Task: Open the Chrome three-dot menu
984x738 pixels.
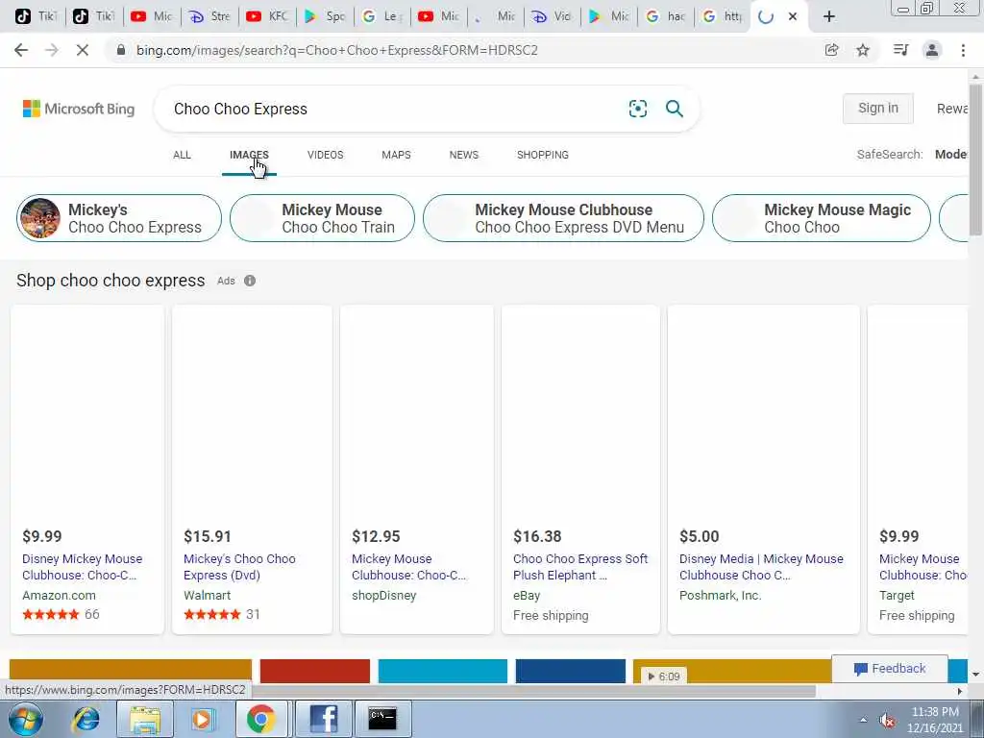Action: 963,50
